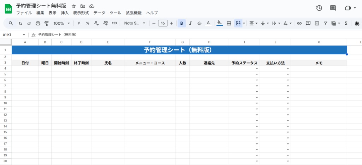Open the ファイル menu
The height and width of the screenshot is (165, 362).
[x=24, y=13]
